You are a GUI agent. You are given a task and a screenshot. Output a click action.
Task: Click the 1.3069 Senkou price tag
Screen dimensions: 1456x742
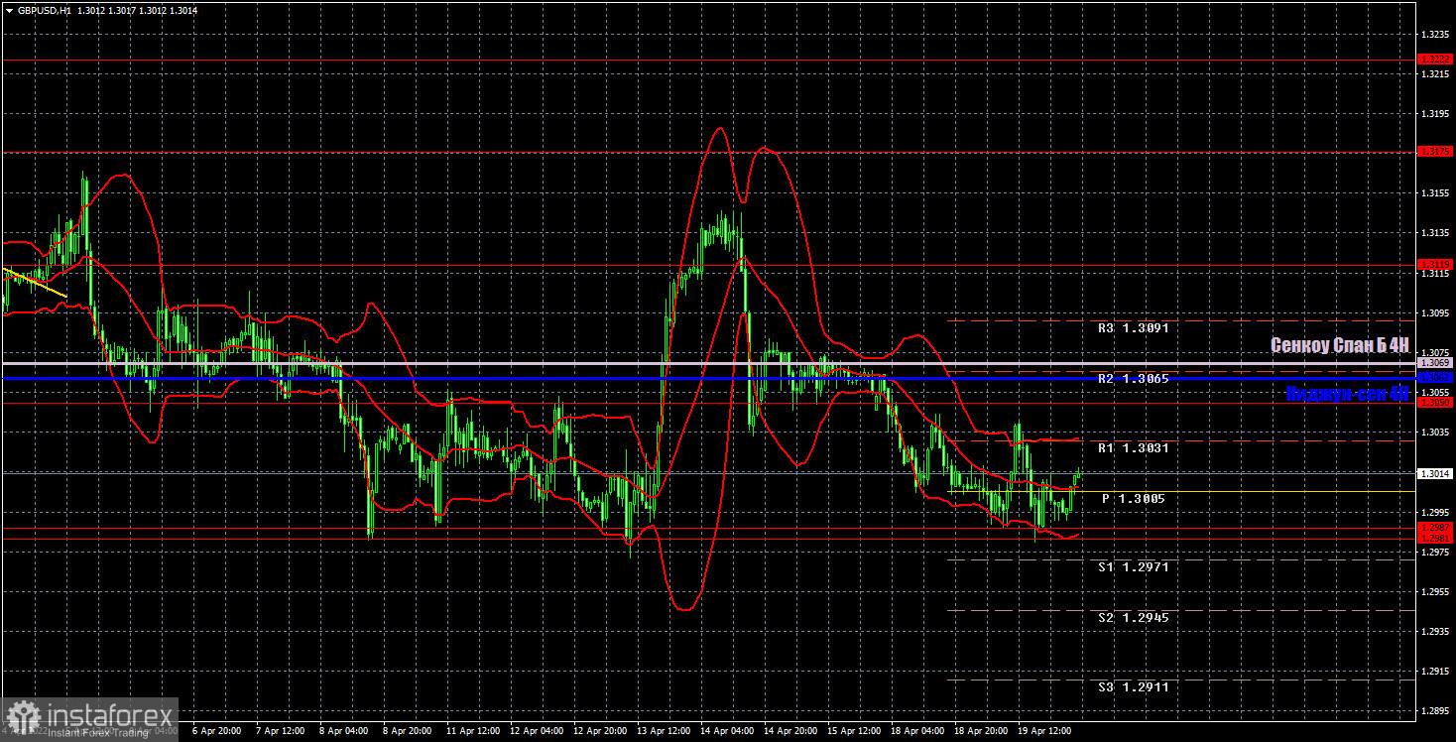1435,364
